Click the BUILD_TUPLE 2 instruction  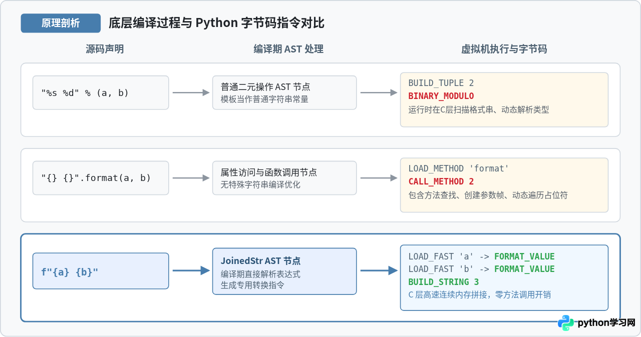pos(441,83)
